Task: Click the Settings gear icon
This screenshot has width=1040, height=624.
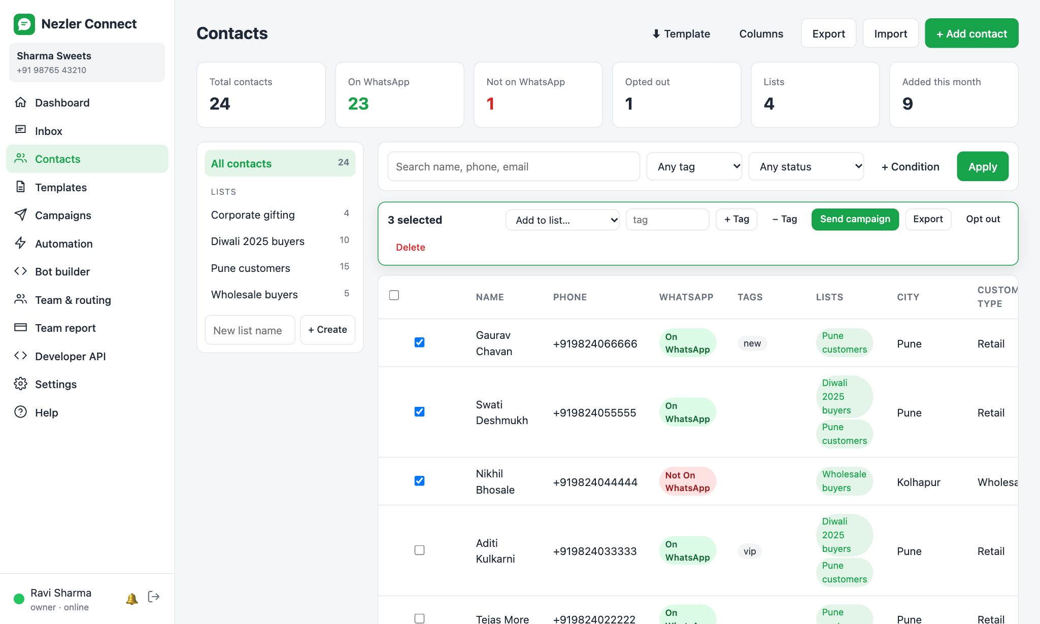Action: tap(20, 384)
